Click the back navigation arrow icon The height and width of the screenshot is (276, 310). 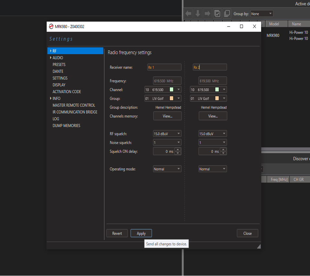188,13
